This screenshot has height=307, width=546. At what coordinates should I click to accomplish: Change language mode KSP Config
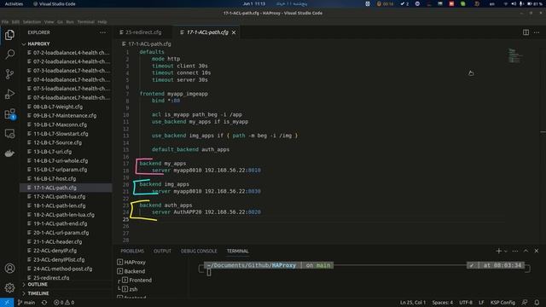pos(502,303)
